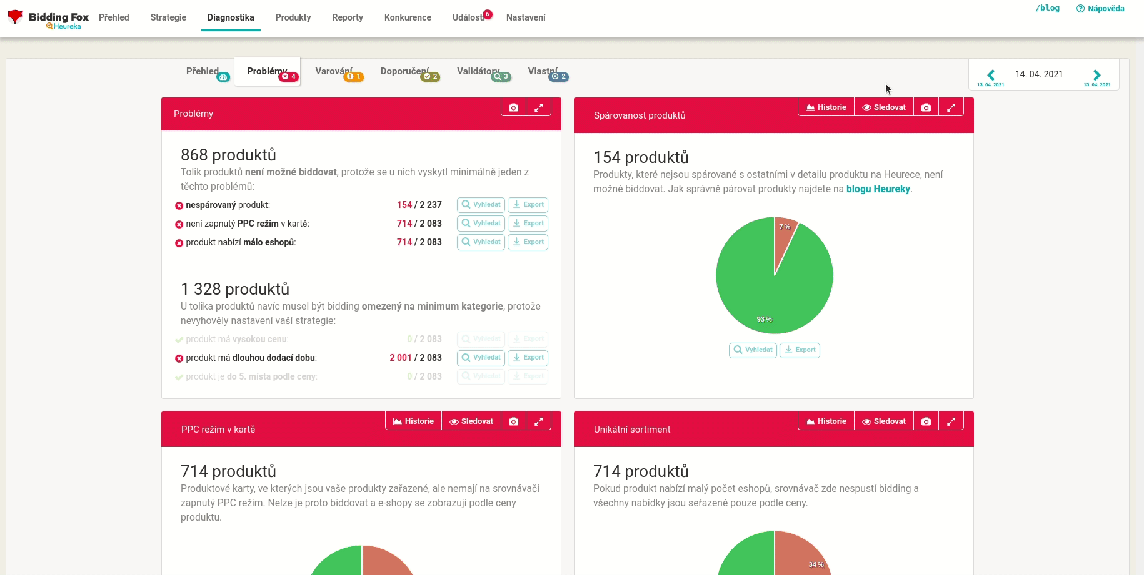This screenshot has width=1144, height=575.
Task: Open the Nápověda help link
Action: click(1100, 9)
